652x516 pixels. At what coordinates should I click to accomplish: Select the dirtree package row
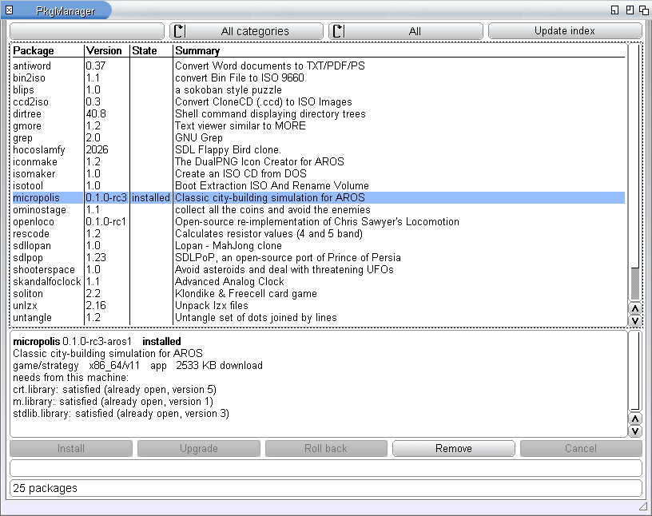[x=319, y=114]
